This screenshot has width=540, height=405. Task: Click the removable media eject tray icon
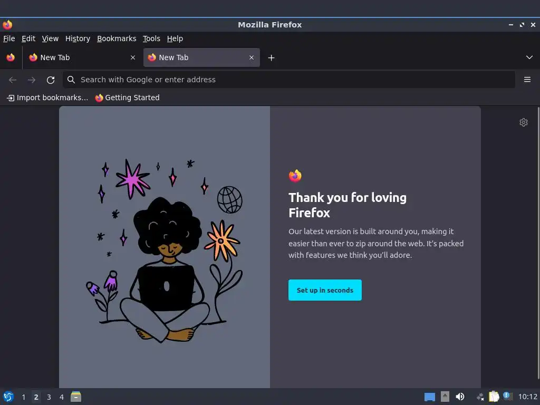445,397
